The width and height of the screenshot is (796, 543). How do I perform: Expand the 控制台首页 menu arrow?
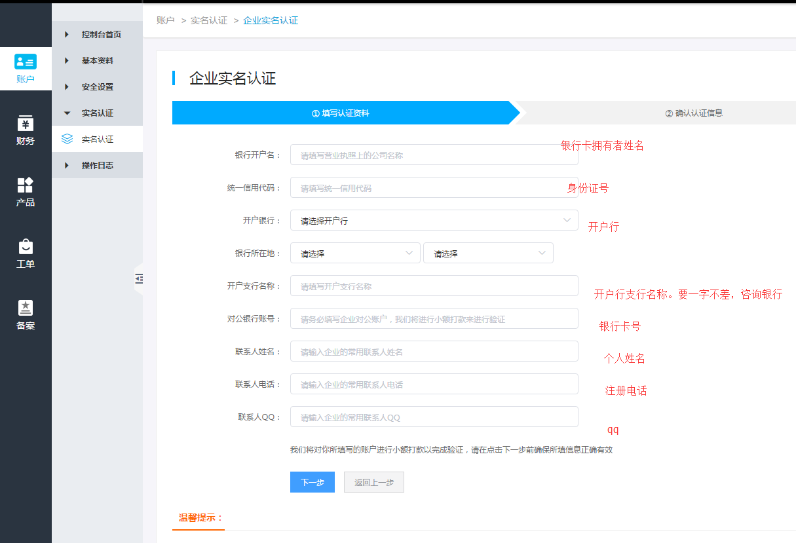click(x=67, y=34)
